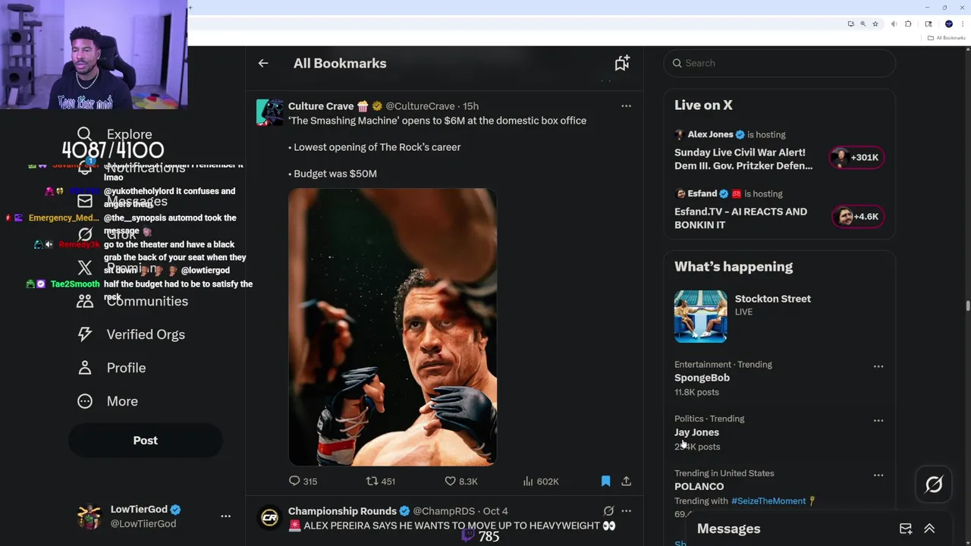Open Stockton Street LIVE event
The width and height of the screenshot is (971, 546).
(772, 299)
